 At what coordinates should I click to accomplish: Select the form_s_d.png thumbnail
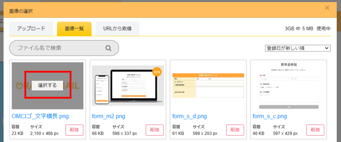[208, 86]
